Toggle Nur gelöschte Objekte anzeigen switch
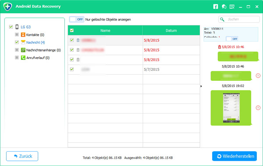The image size is (263, 166). (77, 19)
